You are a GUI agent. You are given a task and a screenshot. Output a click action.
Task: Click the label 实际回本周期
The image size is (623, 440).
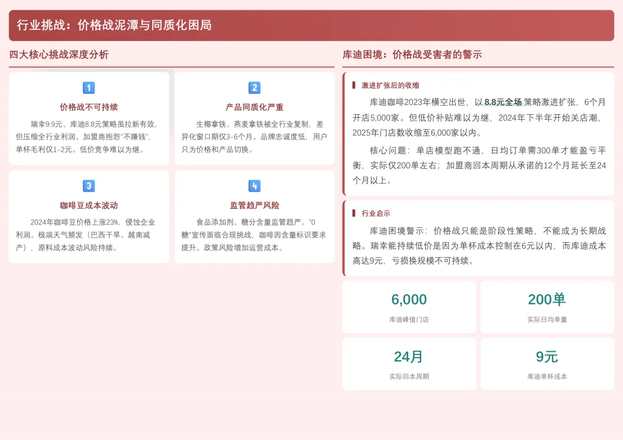409,377
